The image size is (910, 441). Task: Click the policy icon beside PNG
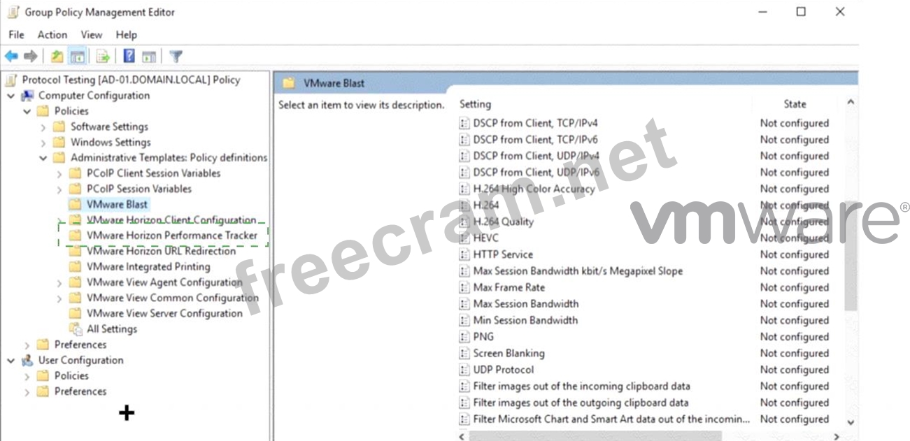click(464, 337)
